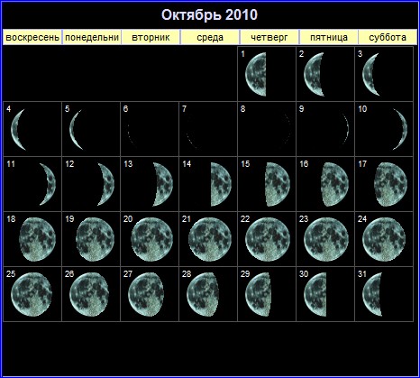Select the moon image on October 24
This screenshot has height=378, width=420.
(384, 239)
